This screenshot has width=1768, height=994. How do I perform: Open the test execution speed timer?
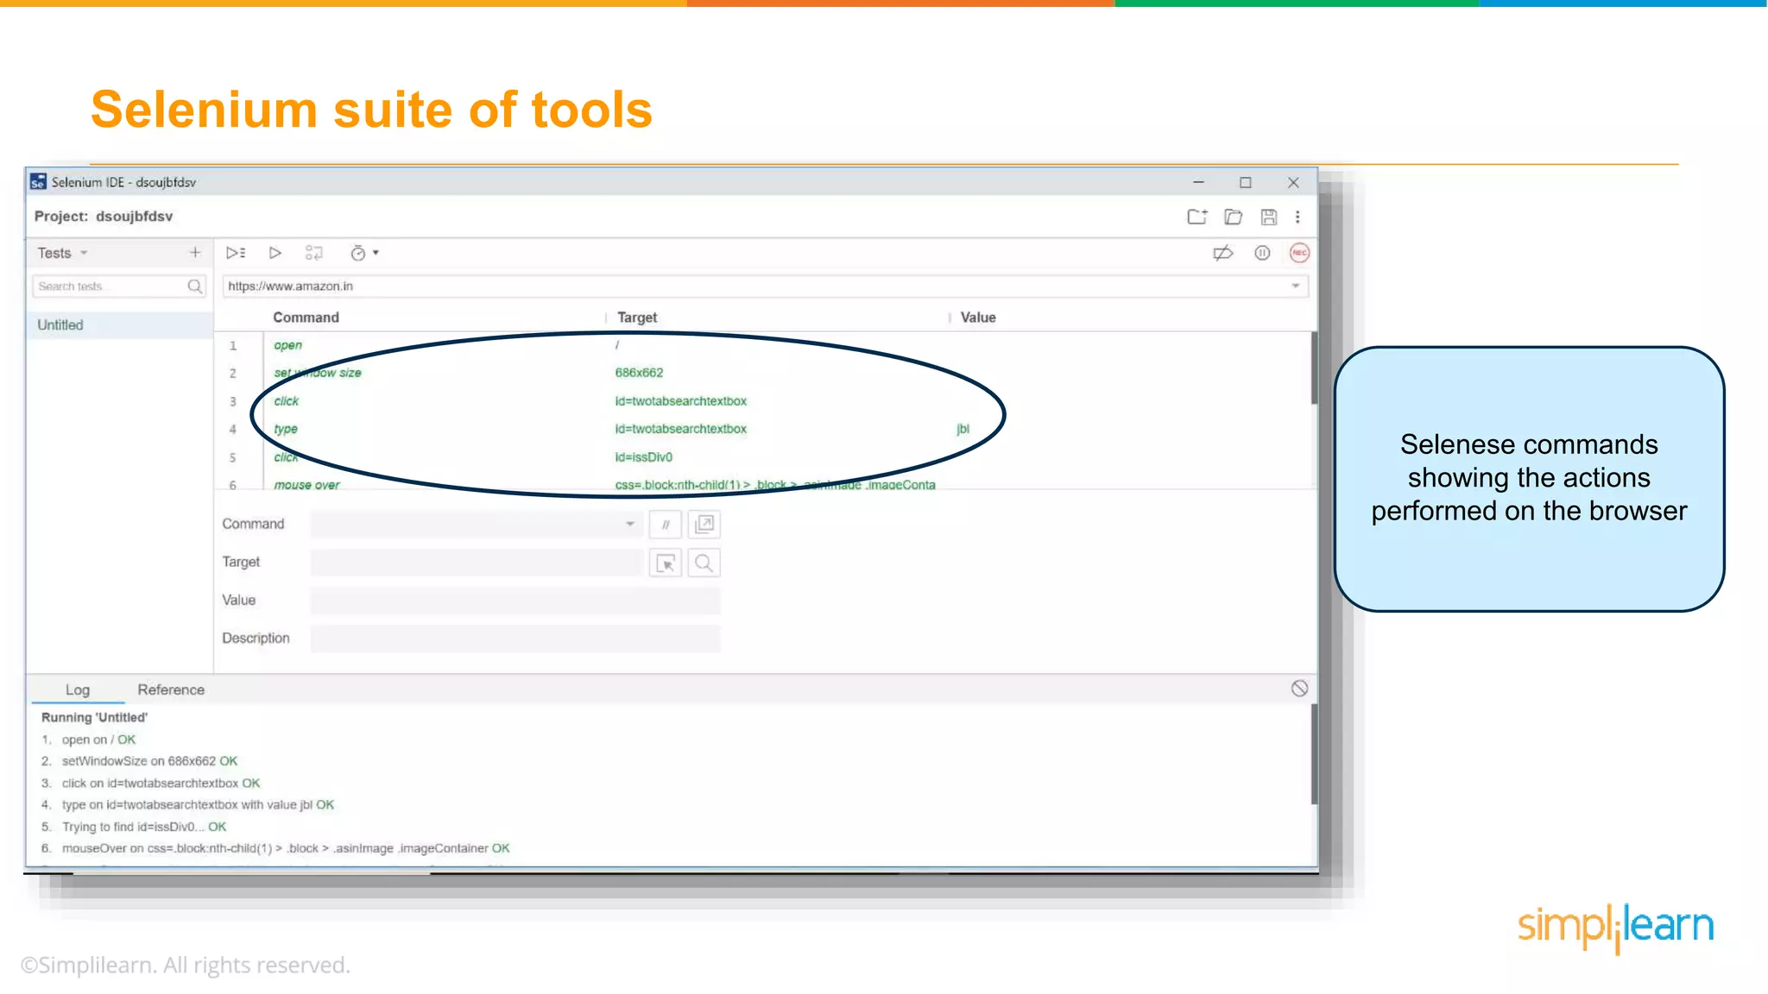click(363, 253)
